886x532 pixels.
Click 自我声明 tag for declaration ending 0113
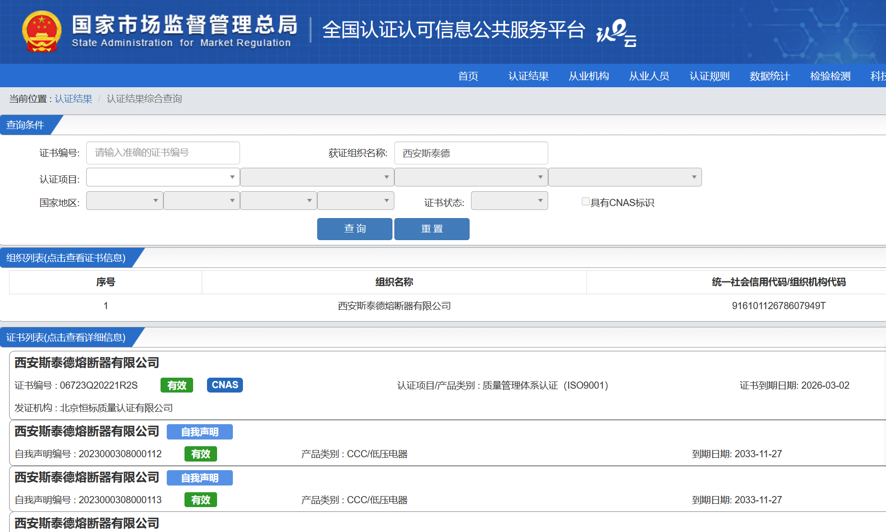200,478
